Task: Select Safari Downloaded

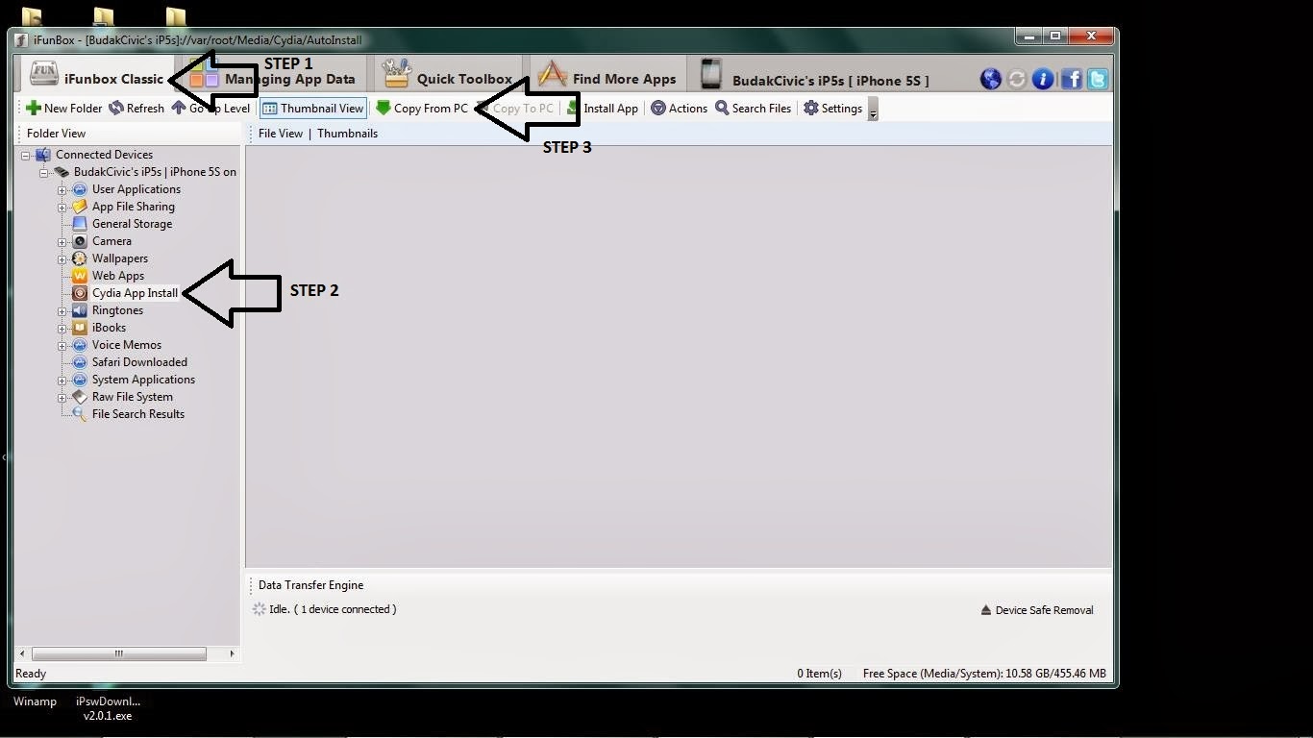Action: tap(139, 362)
